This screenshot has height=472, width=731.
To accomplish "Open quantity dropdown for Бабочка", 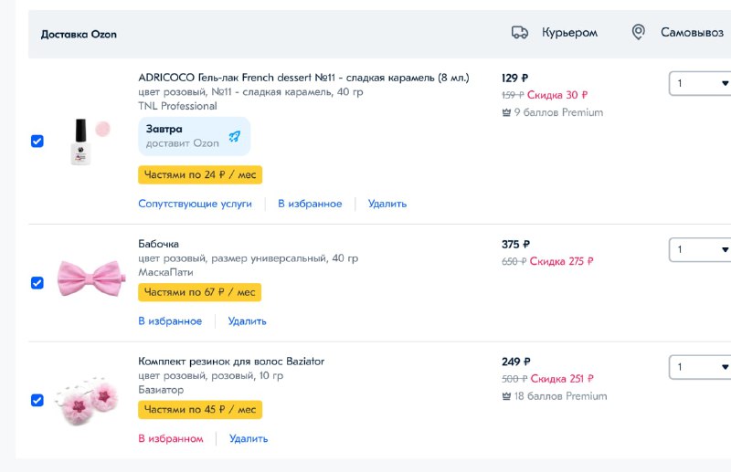I will 700,250.
